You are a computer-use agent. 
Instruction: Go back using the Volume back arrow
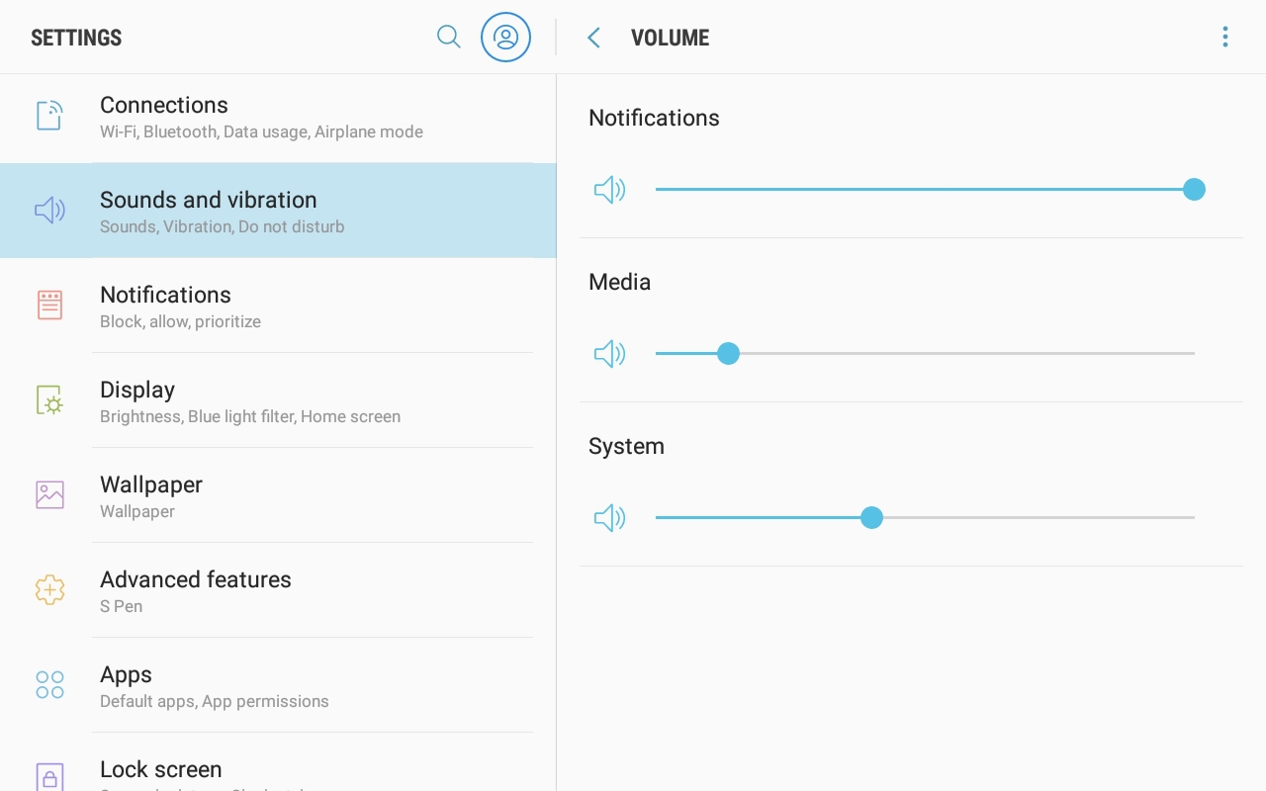(x=593, y=38)
